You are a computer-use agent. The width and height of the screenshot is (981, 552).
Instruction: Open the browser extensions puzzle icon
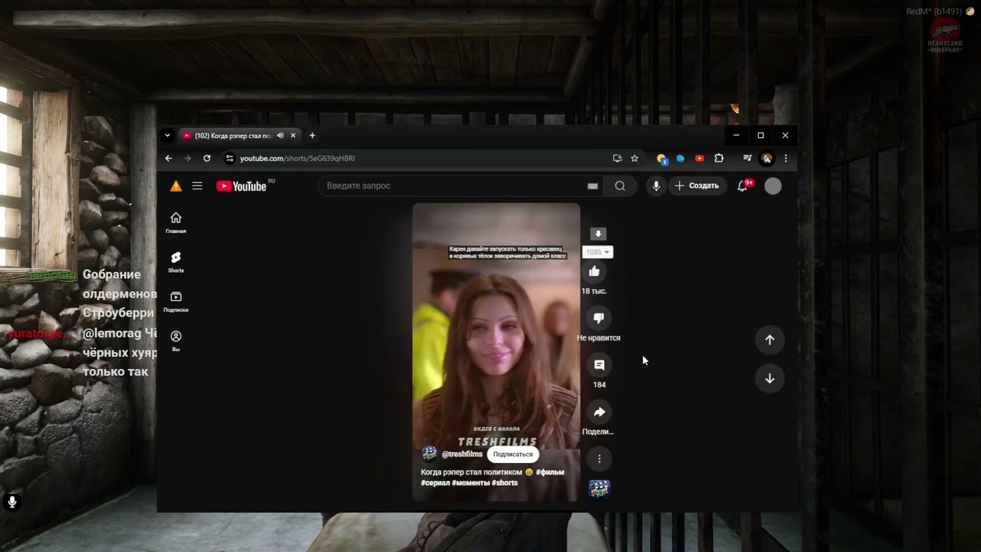coord(719,158)
